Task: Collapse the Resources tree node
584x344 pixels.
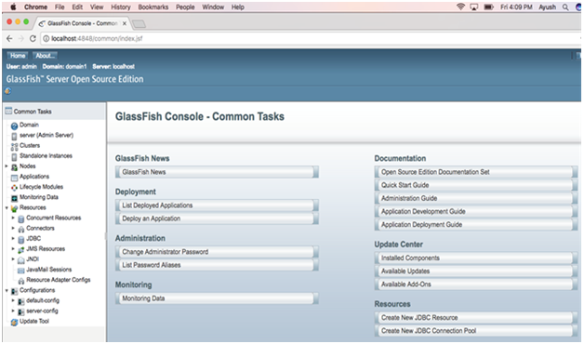Action: click(7, 207)
